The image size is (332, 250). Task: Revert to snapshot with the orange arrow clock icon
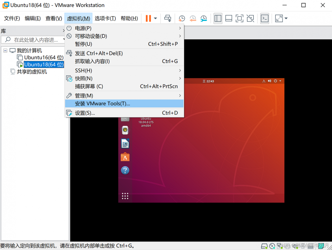coord(193,18)
